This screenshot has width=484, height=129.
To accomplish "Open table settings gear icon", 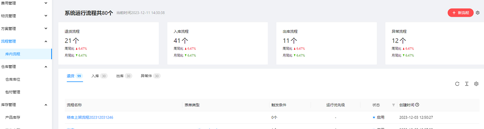I will click(476, 84).
